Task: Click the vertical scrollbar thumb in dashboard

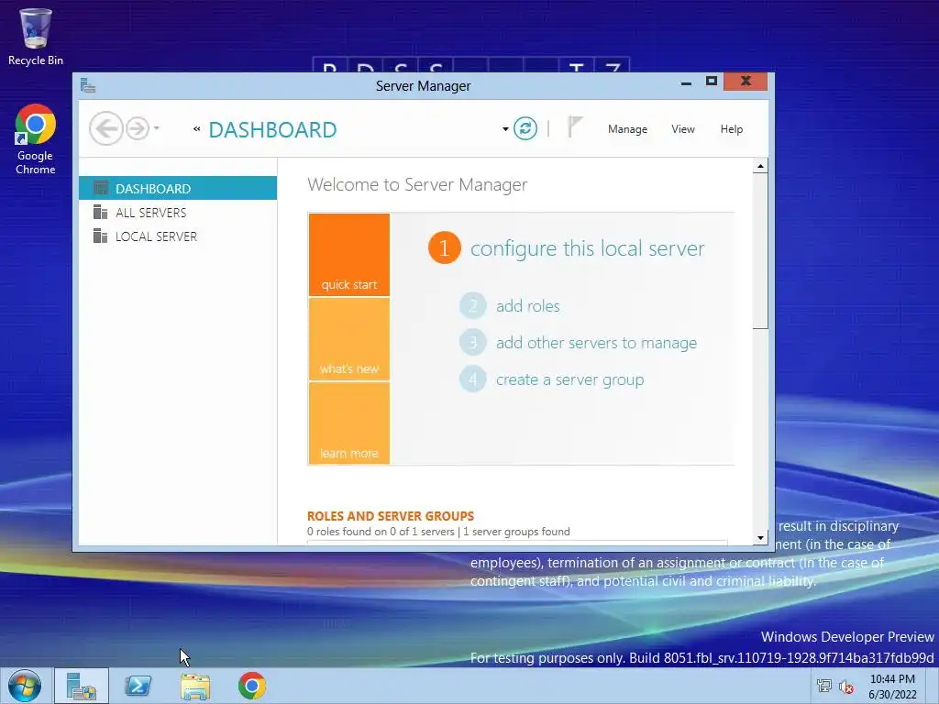Action: (x=760, y=251)
